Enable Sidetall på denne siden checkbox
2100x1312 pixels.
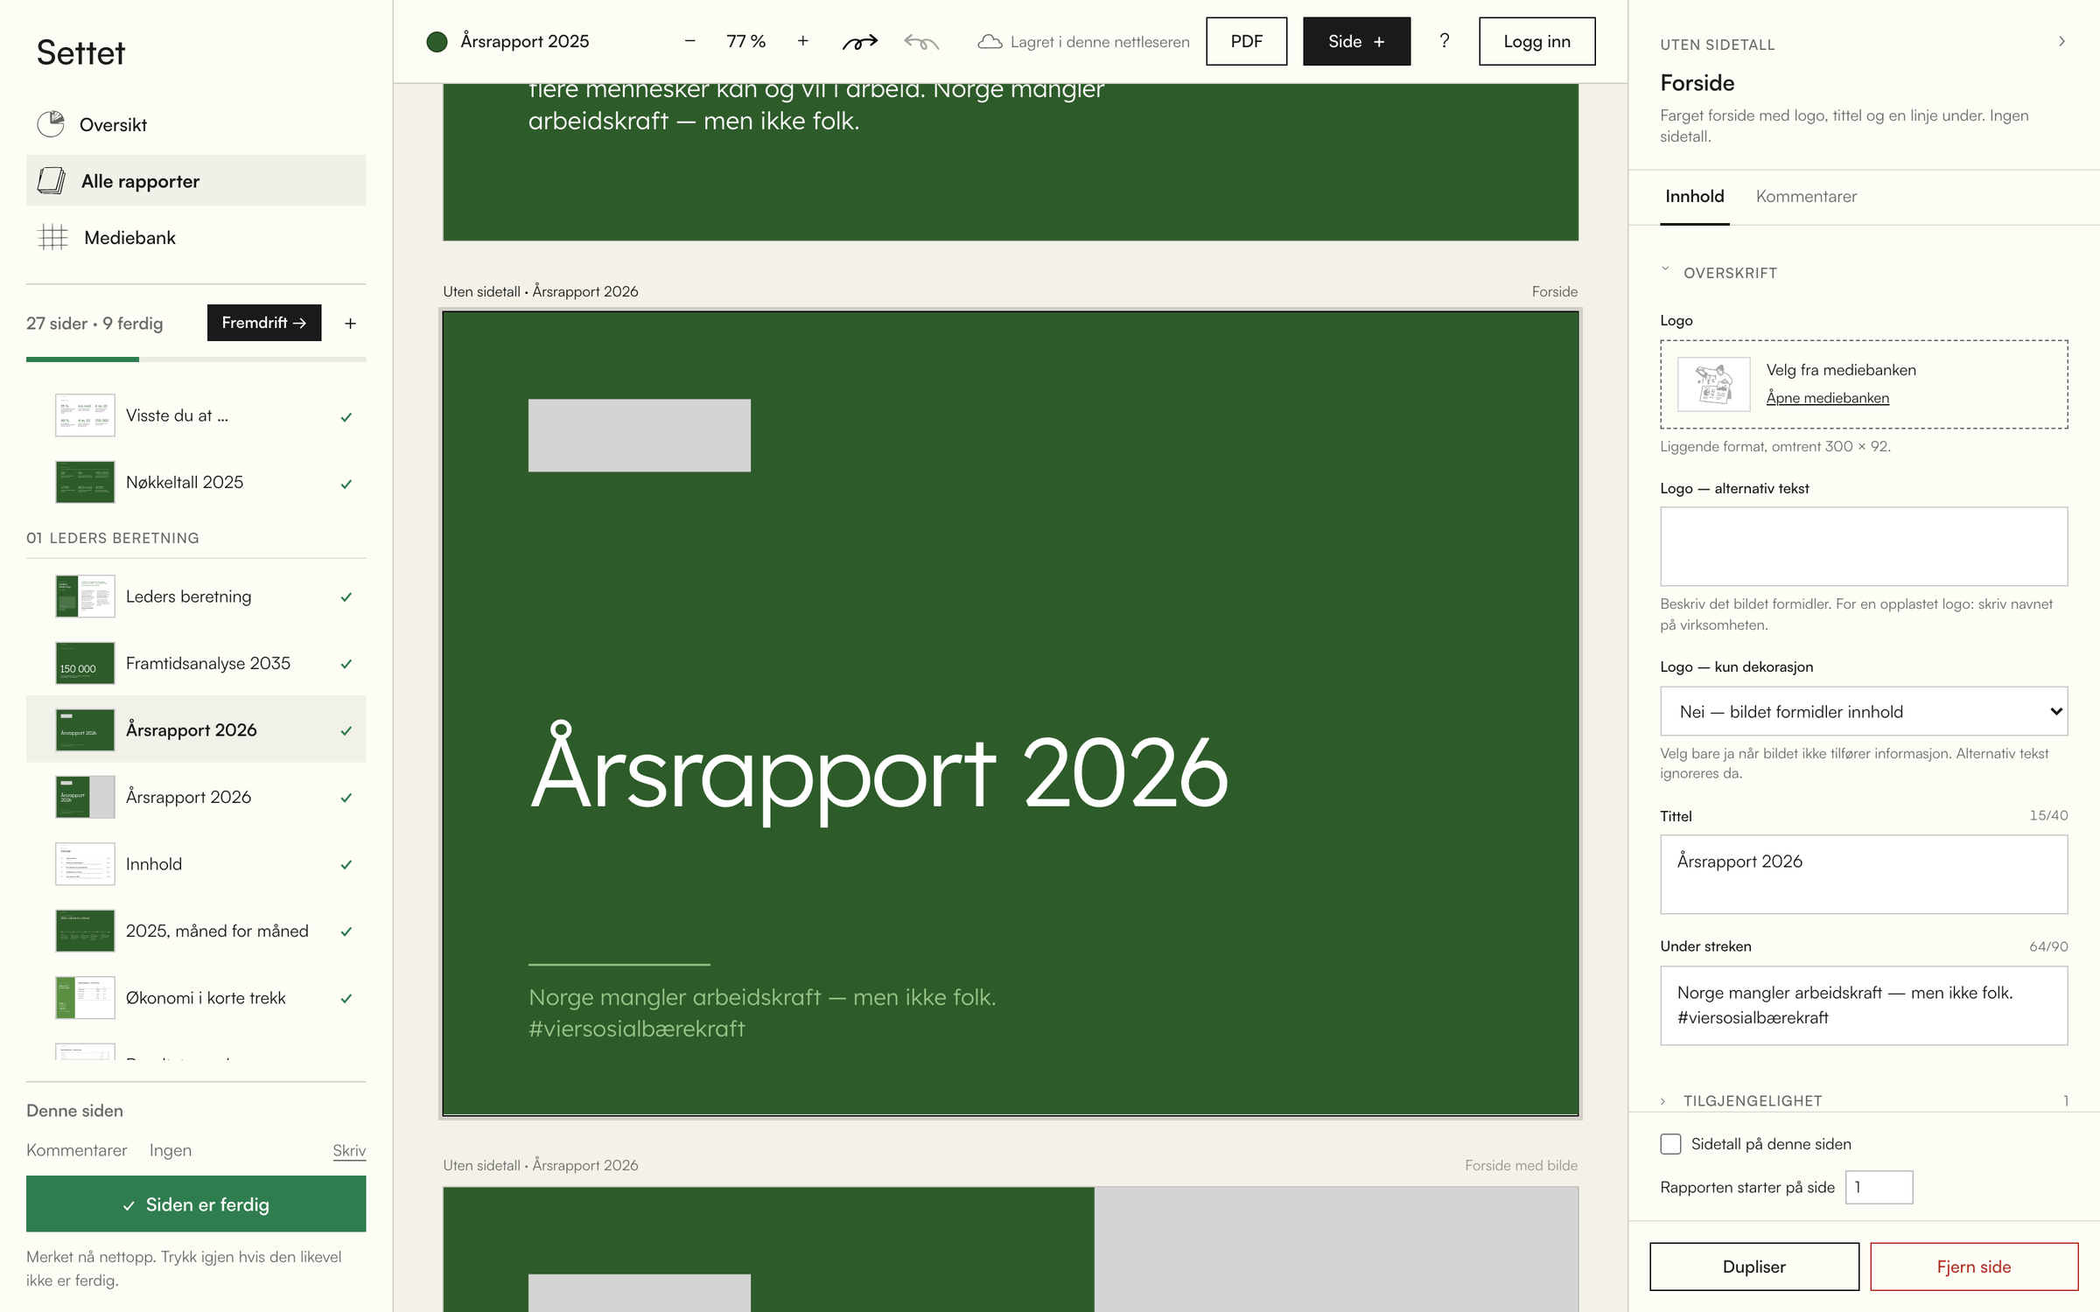pos(1670,1144)
